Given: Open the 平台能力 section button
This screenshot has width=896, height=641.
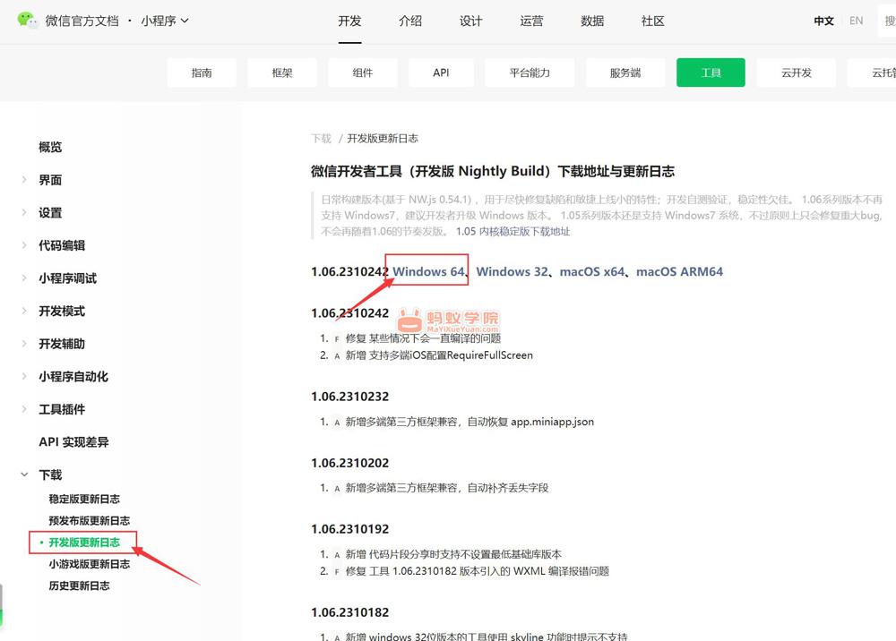Looking at the screenshot, I should [x=530, y=73].
